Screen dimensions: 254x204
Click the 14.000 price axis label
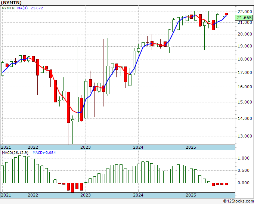pyautogui.click(x=245, y=118)
